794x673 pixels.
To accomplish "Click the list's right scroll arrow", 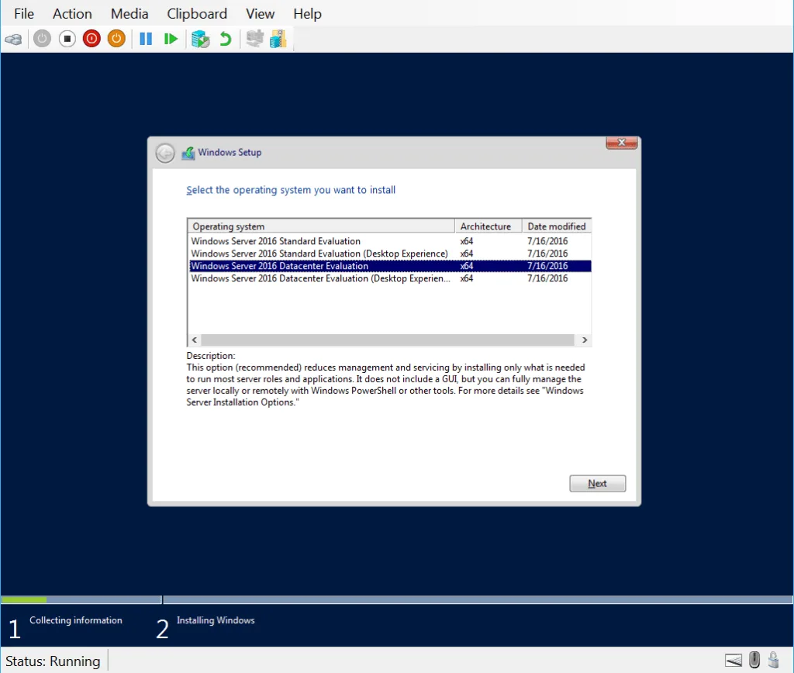I will pos(585,340).
